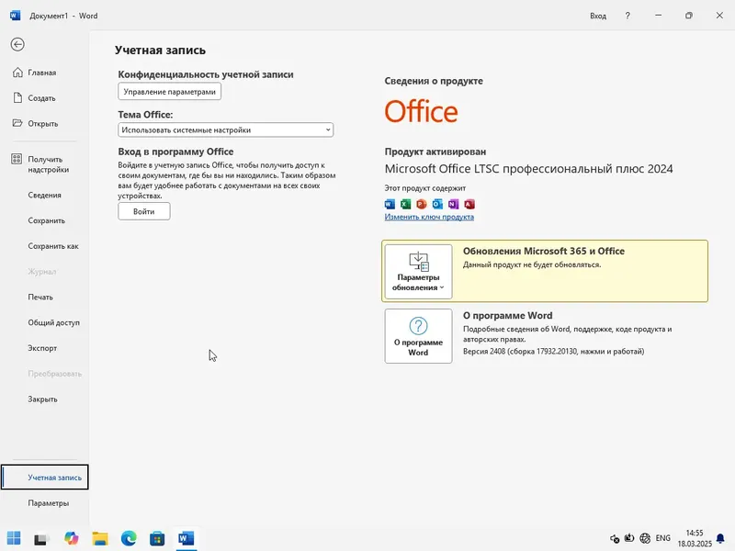
Task: Click О программе Word button
Action: point(418,336)
